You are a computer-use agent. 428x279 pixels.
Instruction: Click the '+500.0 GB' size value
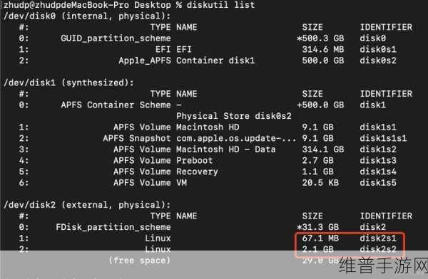(320, 105)
